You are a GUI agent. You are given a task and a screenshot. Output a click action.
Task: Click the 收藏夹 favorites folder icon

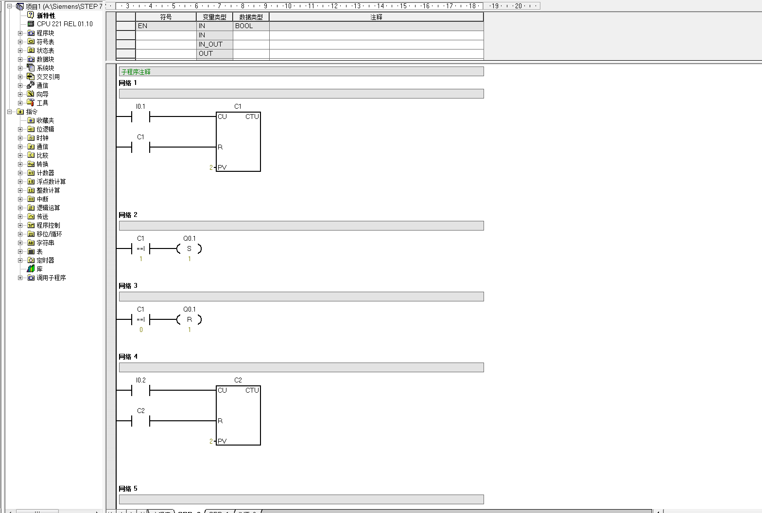click(31, 120)
